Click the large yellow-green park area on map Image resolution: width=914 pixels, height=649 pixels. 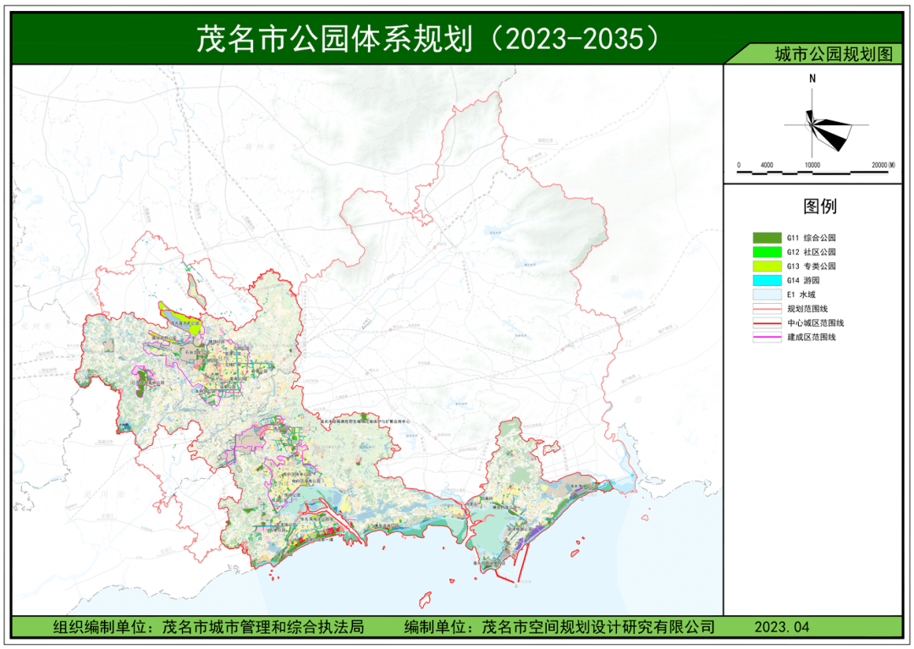(x=181, y=322)
